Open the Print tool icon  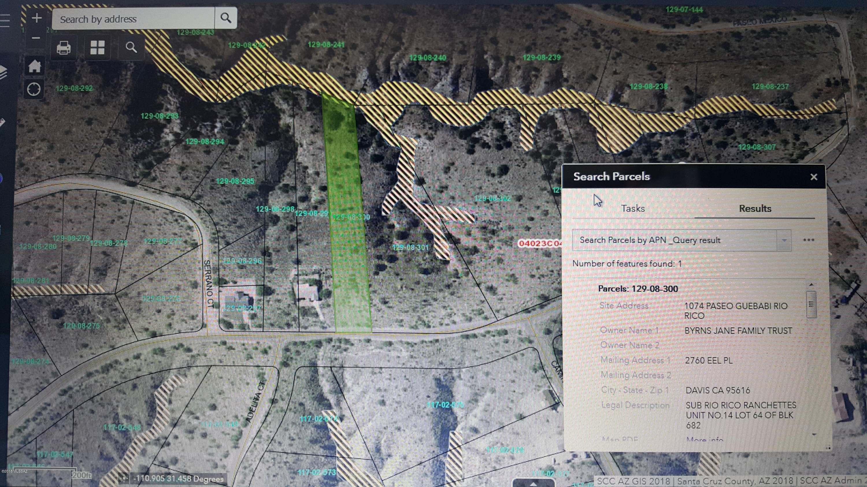(64, 48)
